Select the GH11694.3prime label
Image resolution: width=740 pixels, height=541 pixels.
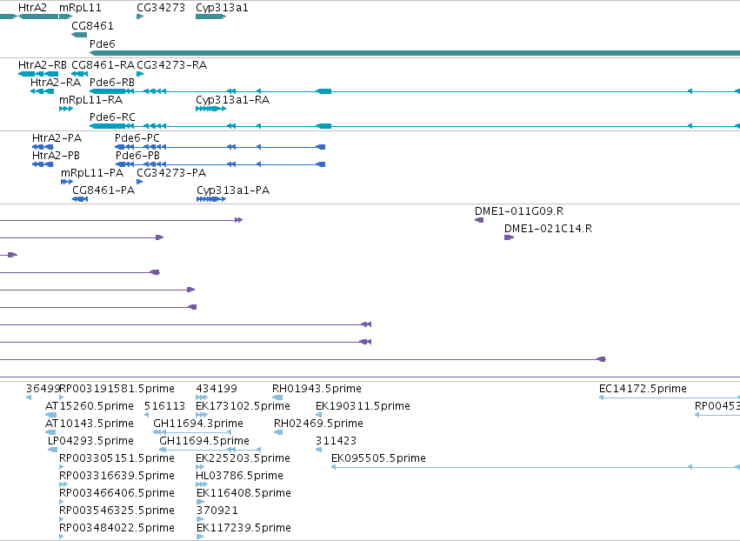pos(198,424)
